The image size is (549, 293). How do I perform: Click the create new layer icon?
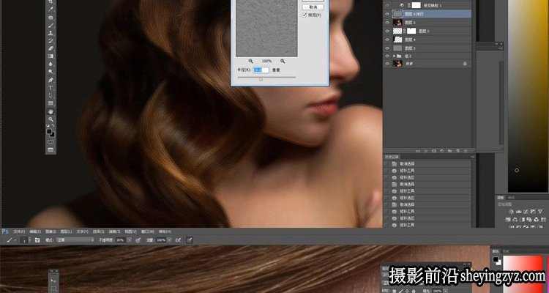pyautogui.click(x=457, y=151)
